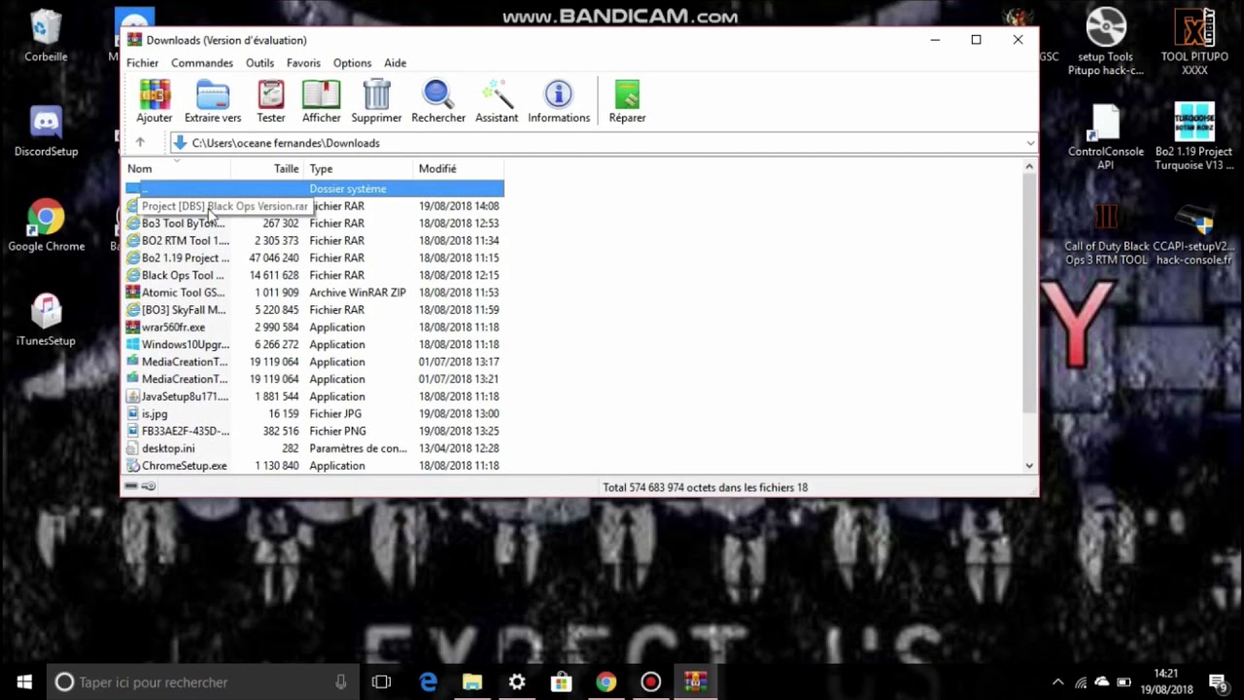Open the Task View taskbar button
Image resolution: width=1244 pixels, height=700 pixels.
[381, 682]
